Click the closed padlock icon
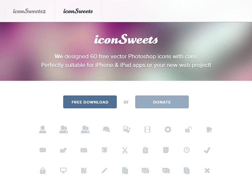 [43, 171]
